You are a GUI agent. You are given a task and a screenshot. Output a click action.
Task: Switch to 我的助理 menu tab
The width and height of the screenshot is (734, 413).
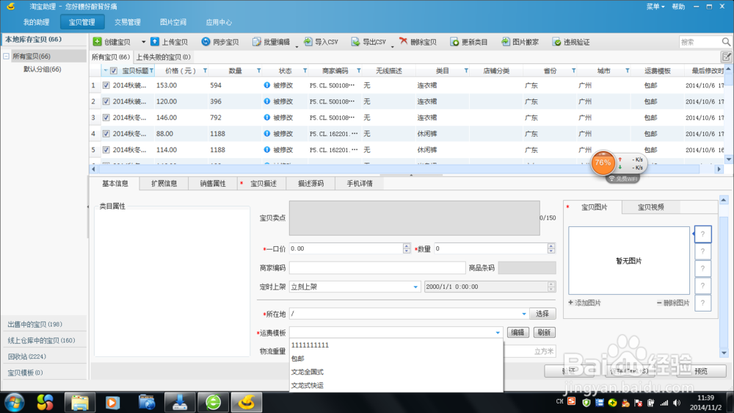click(36, 22)
